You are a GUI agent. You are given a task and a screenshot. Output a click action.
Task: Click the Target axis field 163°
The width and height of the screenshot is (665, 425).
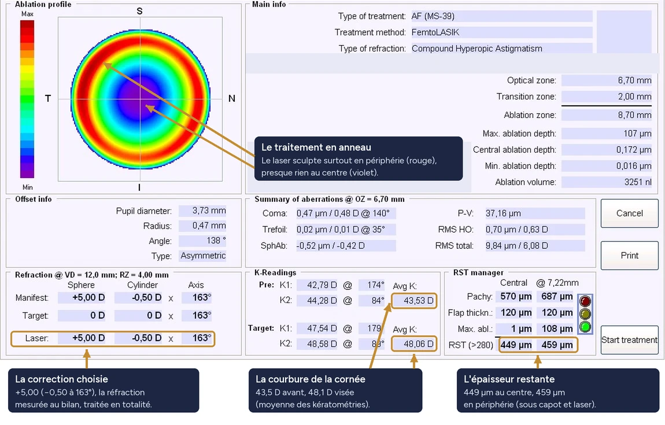pos(197,316)
